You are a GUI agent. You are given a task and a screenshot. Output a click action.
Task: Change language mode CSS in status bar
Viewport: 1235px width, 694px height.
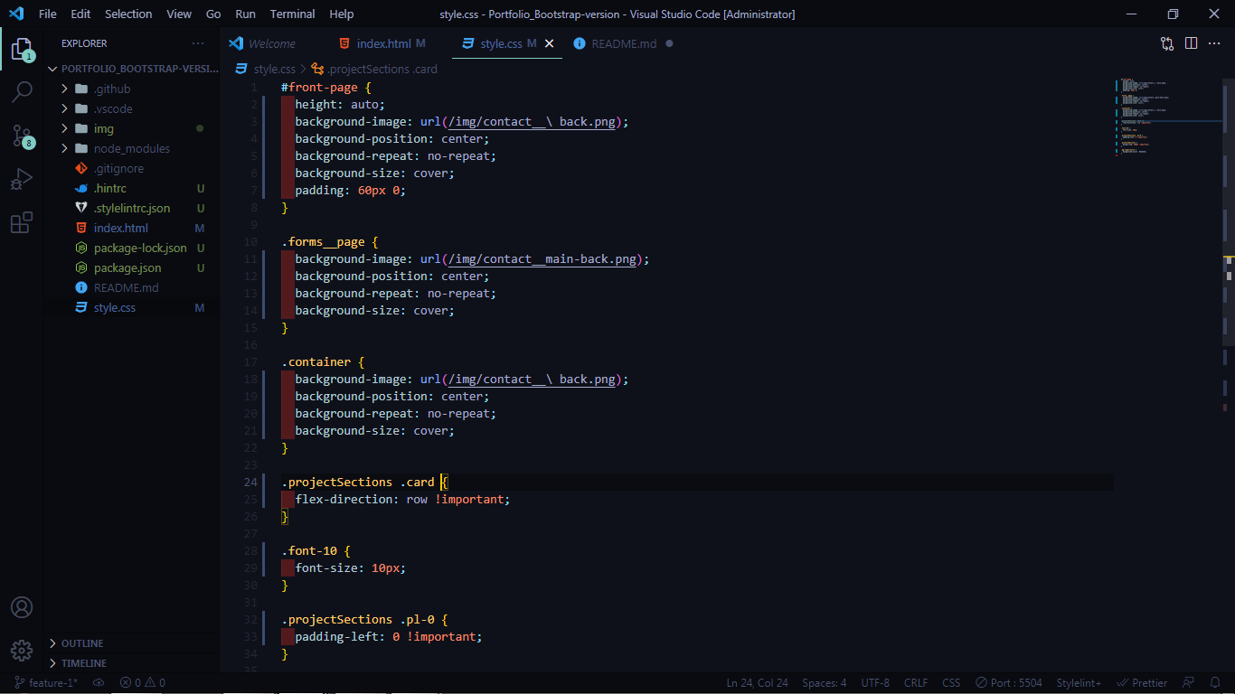point(951,683)
